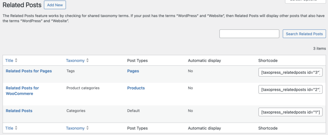Screen dimensions: 328x135
Task: Sort by Taxonomy in table footer
Action: [x=75, y=128]
